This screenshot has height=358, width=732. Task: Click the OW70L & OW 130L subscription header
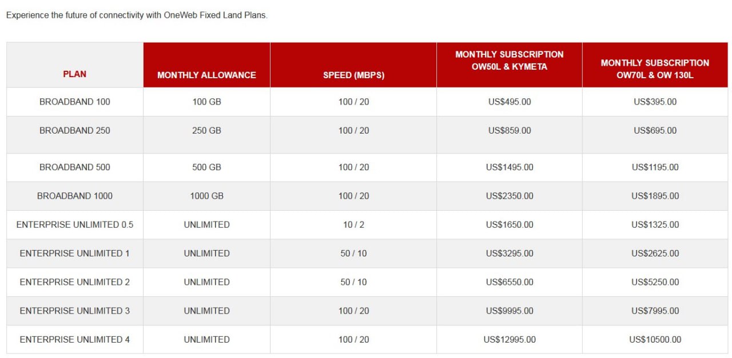(x=655, y=69)
